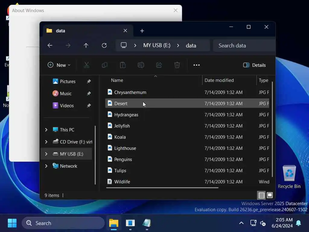The width and height of the screenshot is (309, 232).
Task: Close the data tab
Action: point(125,31)
